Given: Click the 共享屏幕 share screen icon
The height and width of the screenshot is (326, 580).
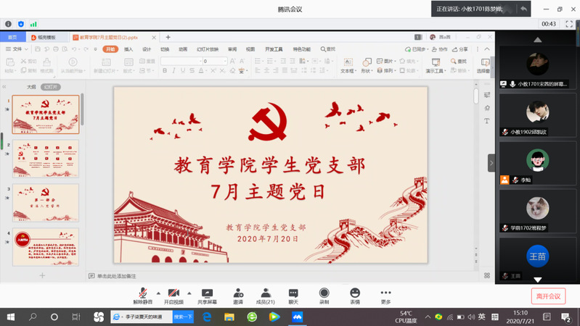Looking at the screenshot, I should [x=207, y=293].
